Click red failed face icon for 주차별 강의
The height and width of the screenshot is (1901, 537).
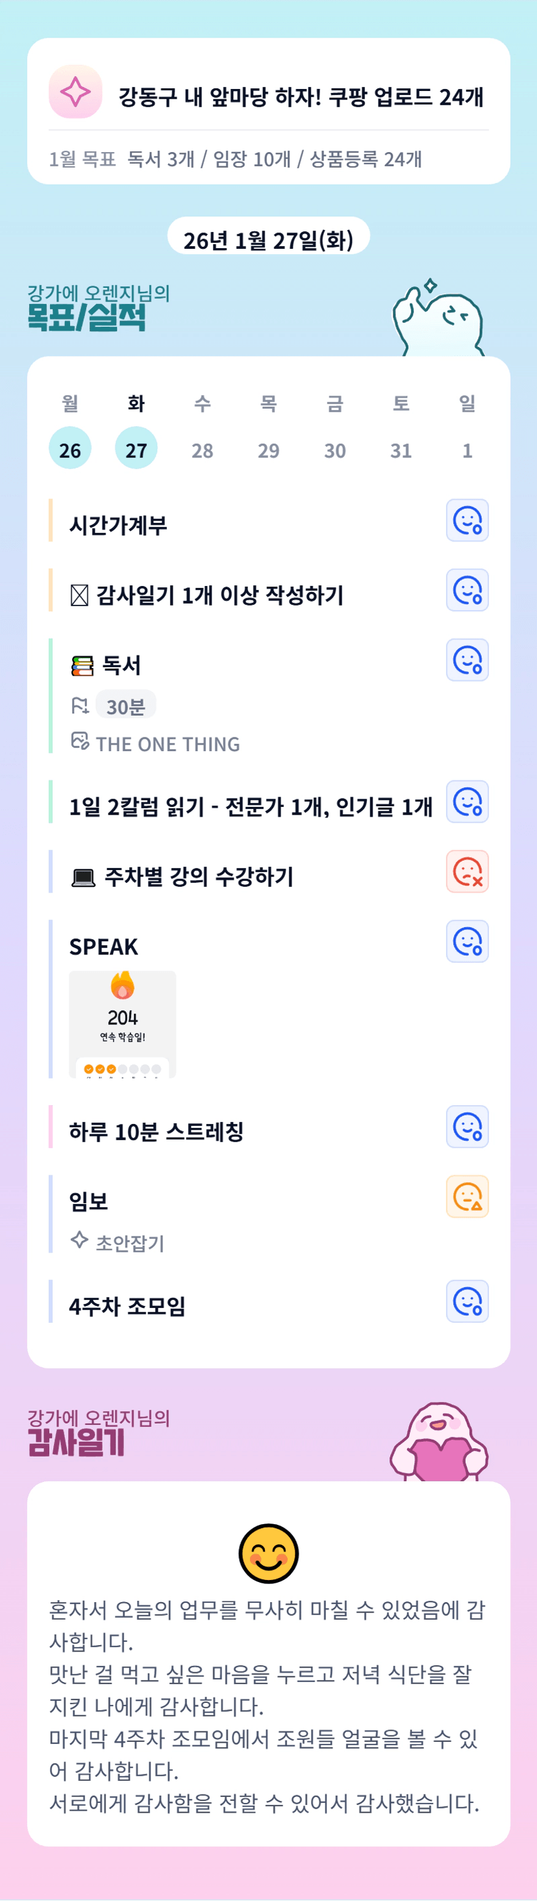[467, 871]
